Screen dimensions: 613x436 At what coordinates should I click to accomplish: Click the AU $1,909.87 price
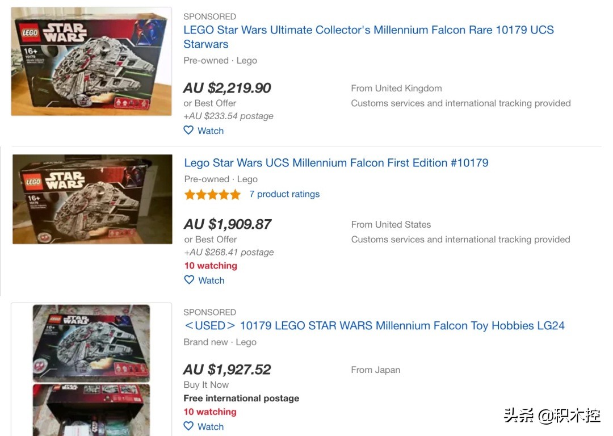228,224
